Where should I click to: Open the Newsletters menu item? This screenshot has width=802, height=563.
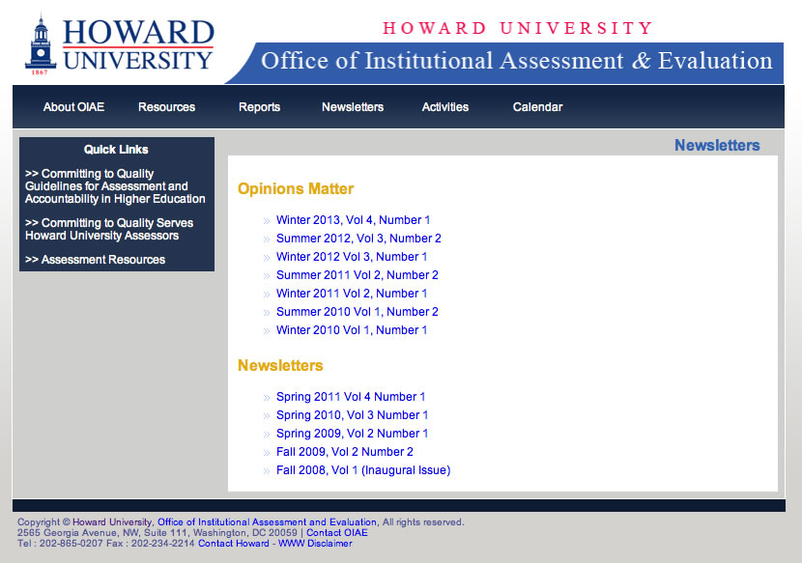(x=353, y=107)
